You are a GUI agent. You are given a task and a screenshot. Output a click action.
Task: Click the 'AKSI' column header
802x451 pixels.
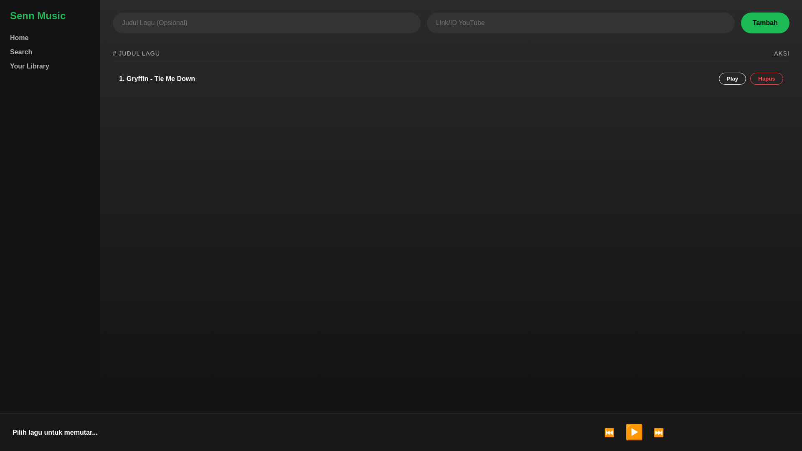coord(781,53)
